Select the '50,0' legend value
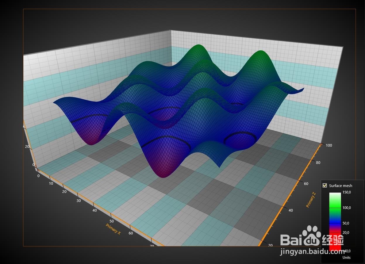365x264 pixels. pyautogui.click(x=346, y=223)
